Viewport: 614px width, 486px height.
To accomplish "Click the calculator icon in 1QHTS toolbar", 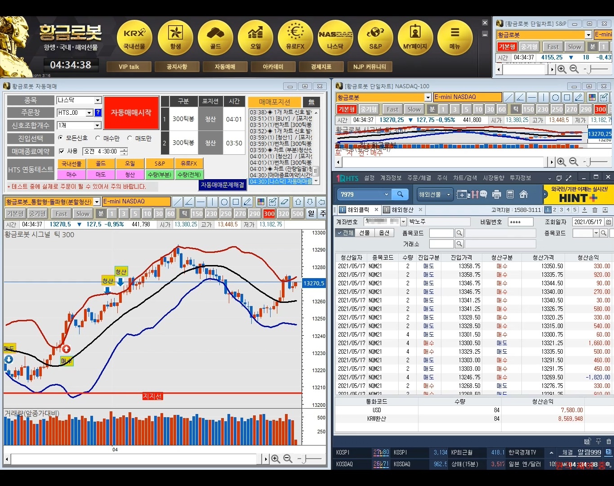I will [x=510, y=194].
